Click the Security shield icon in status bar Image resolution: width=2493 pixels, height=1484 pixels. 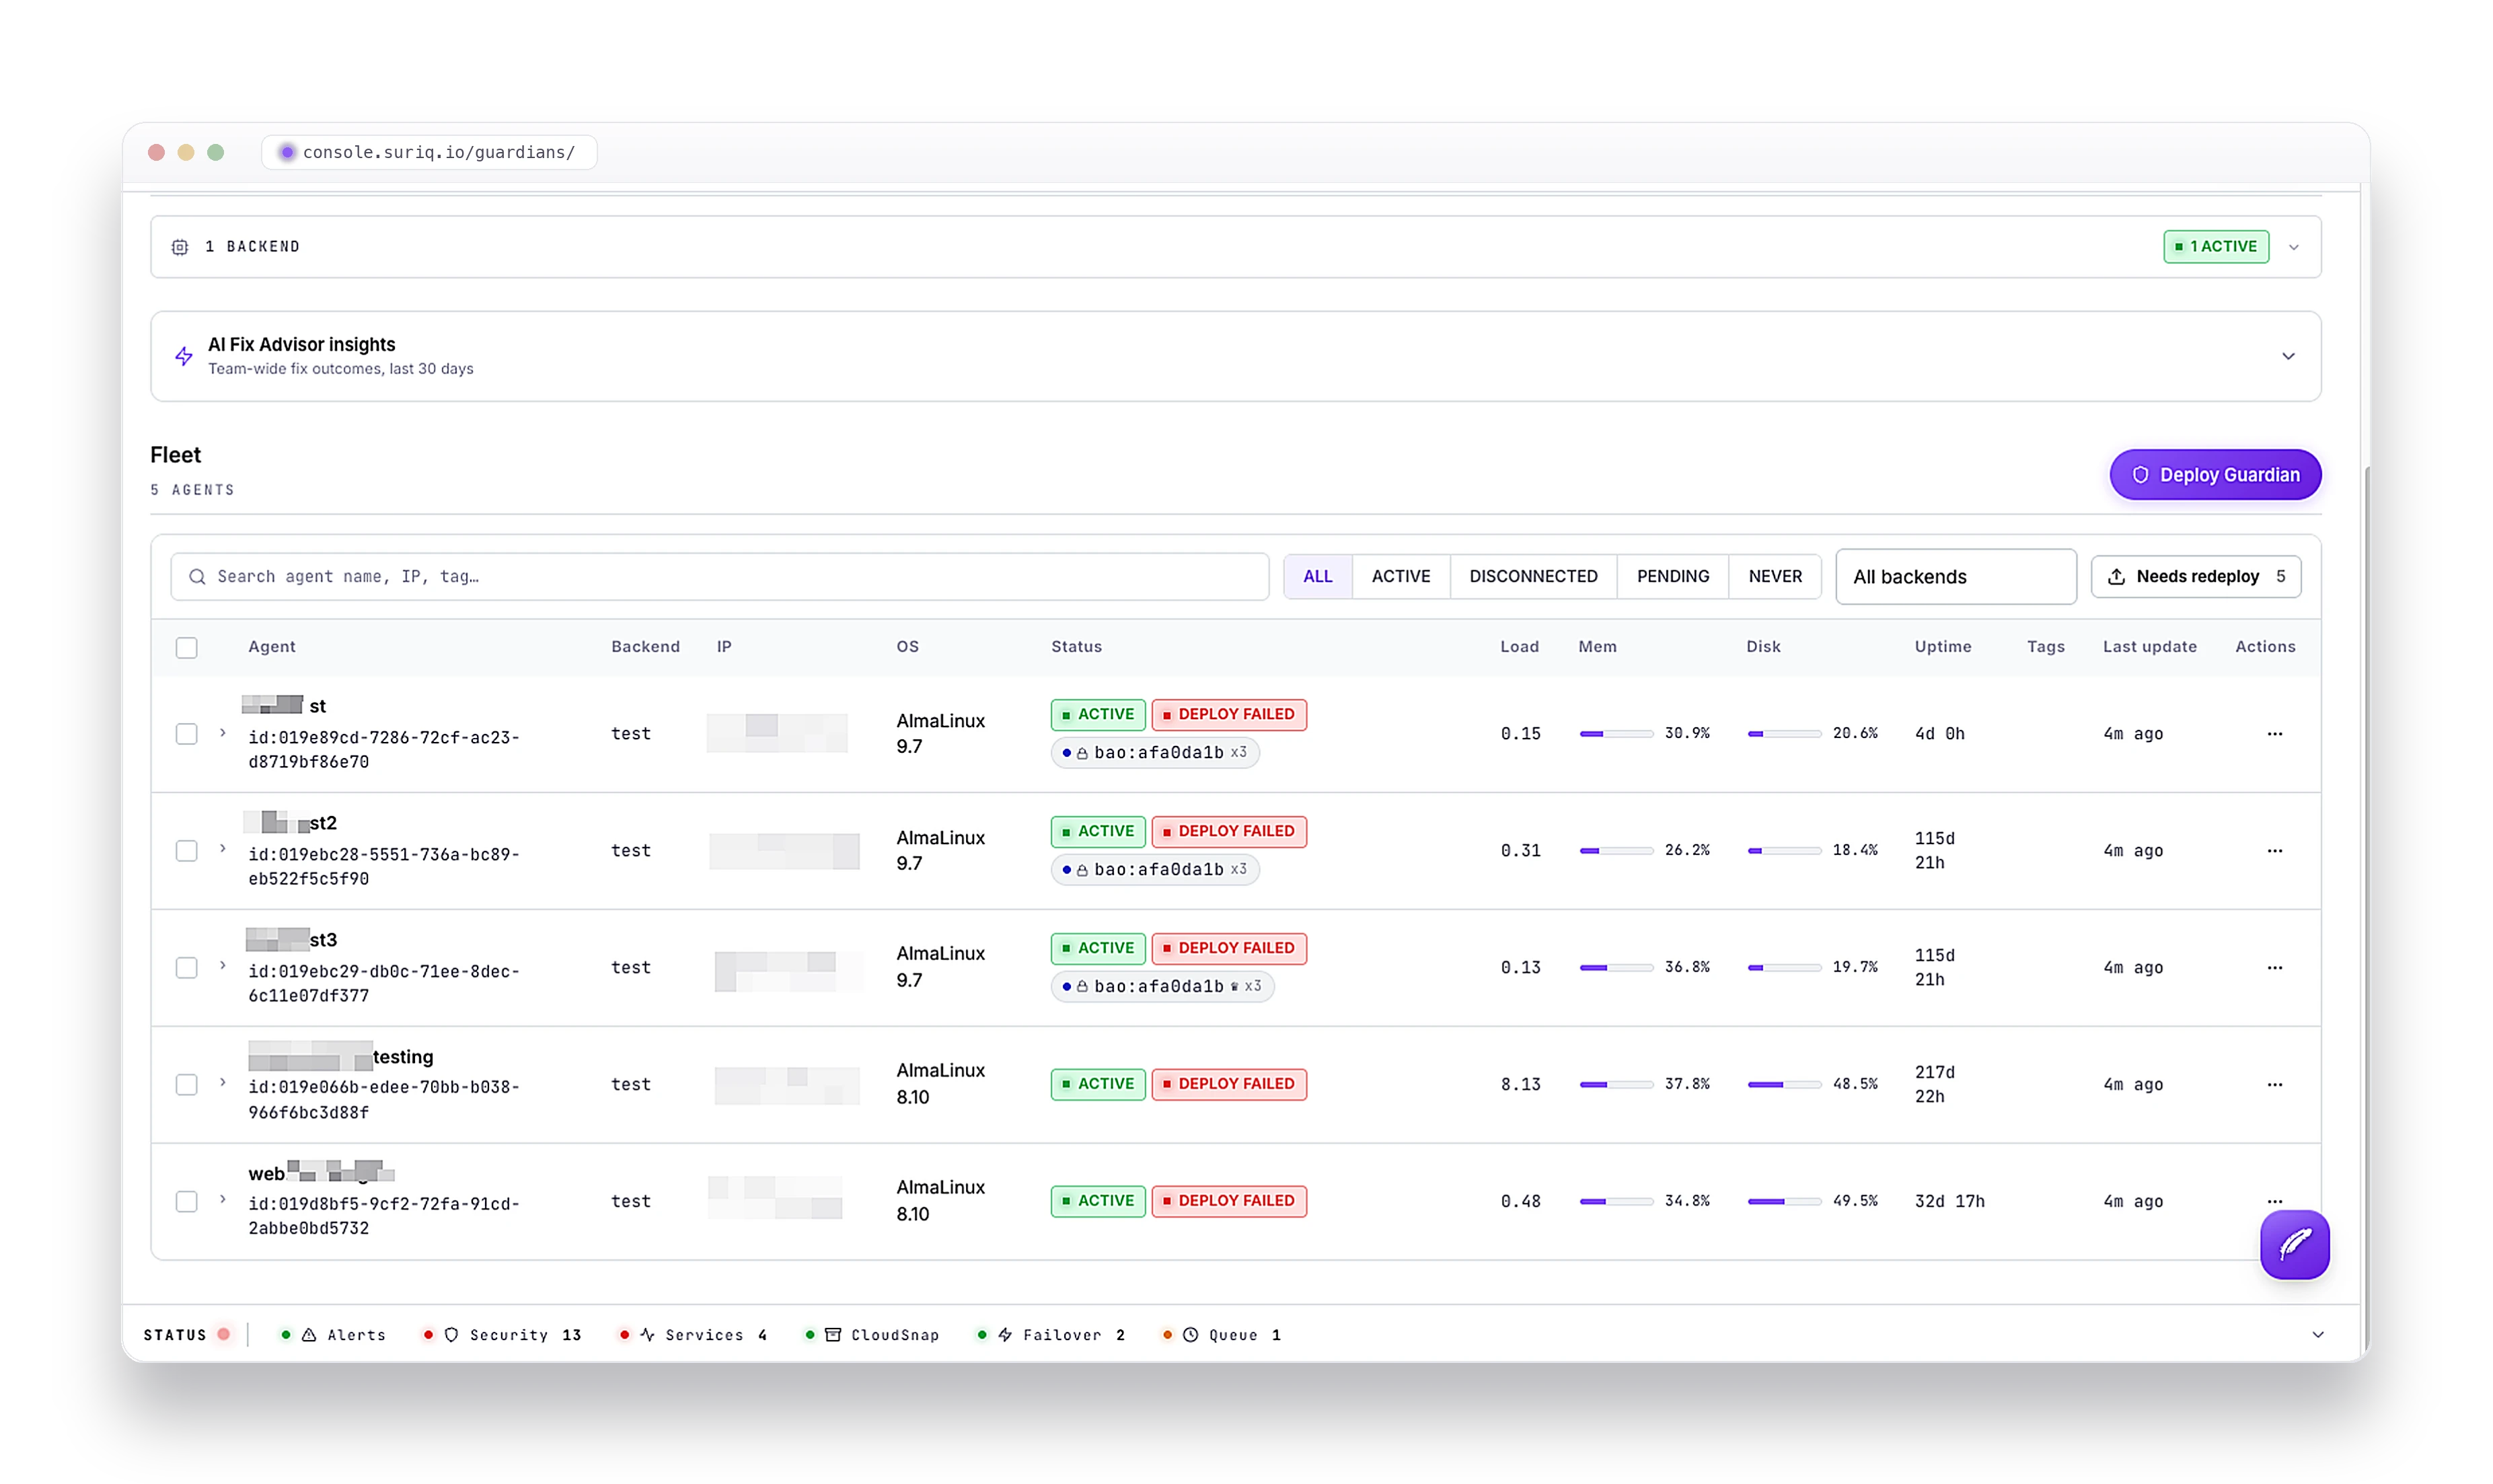pyautogui.click(x=451, y=1335)
